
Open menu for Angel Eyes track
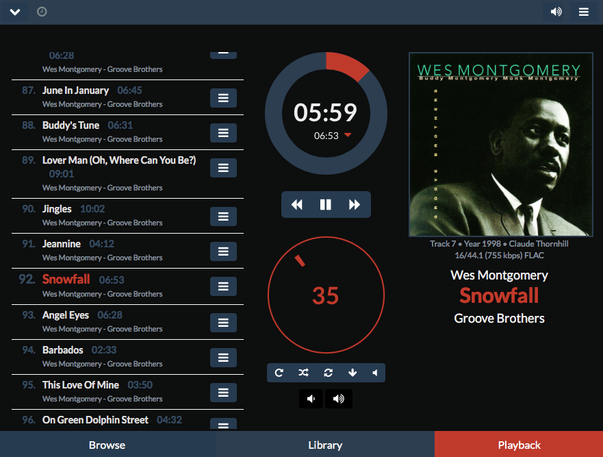223,323
